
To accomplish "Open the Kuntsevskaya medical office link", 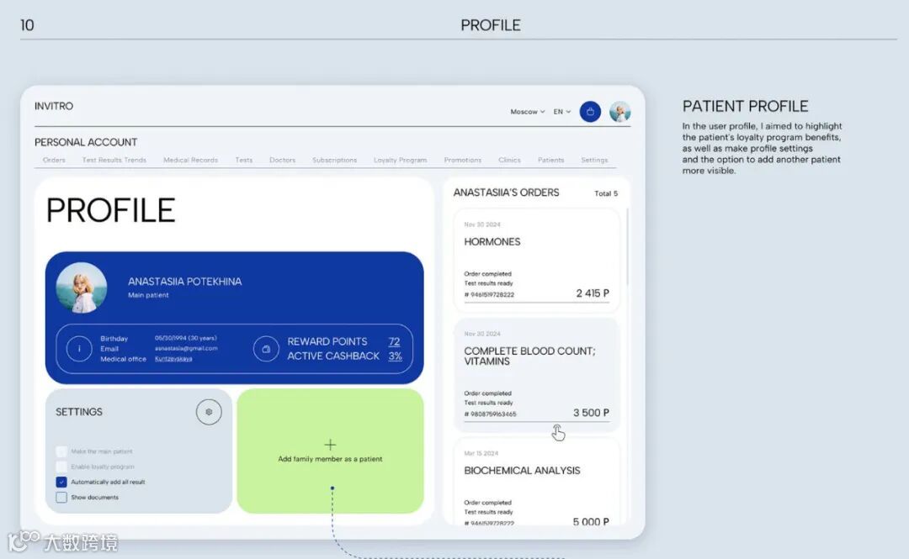I will [x=173, y=359].
